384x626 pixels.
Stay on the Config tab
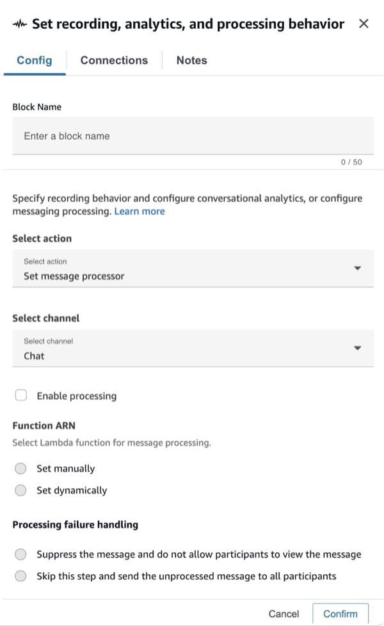[x=34, y=60]
